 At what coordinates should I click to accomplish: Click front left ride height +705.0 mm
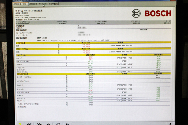(86, 51)
